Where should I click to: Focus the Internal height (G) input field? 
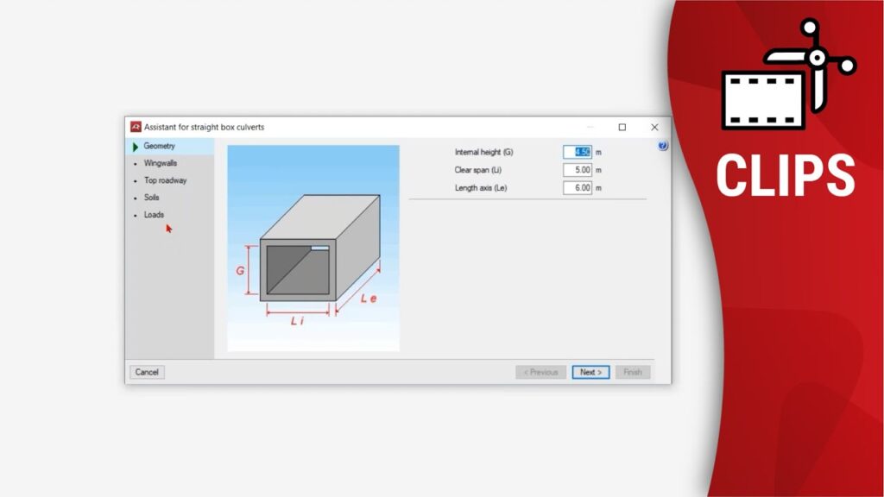578,152
